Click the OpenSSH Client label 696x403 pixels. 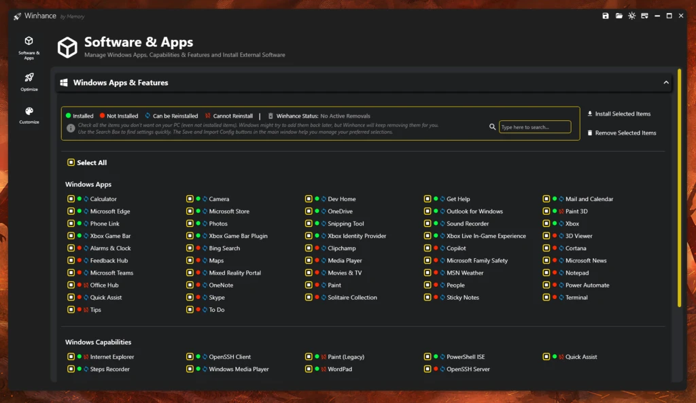point(230,356)
